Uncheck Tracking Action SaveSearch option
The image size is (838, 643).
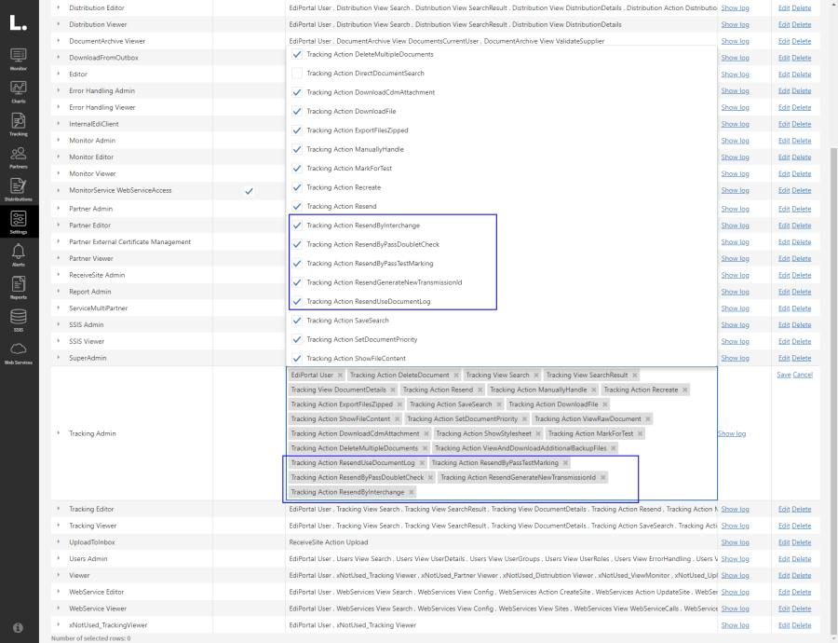(x=297, y=321)
